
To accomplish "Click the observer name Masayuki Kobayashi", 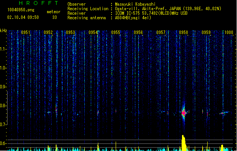I will point(135,4).
